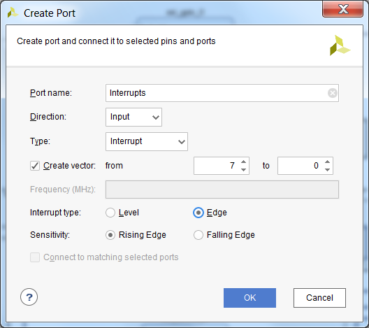Choose Falling Edge sensitivity
The image size is (369, 328).
coord(198,235)
